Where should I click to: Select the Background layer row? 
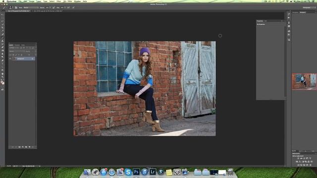click(x=22, y=58)
